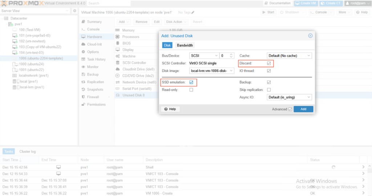The image size is (372, 196).
Task: Expand the root@pam user menu
Action: tap(358, 3)
